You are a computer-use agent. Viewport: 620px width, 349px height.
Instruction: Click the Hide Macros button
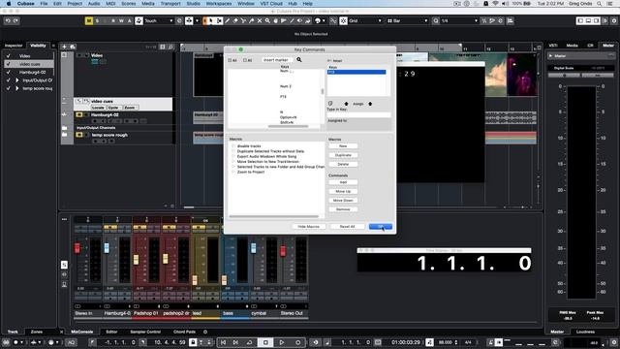click(308, 226)
